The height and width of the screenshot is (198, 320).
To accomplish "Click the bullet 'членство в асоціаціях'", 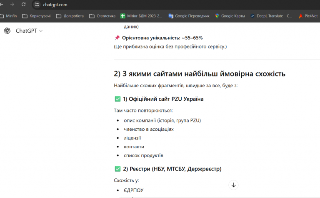I will [x=149, y=129].
